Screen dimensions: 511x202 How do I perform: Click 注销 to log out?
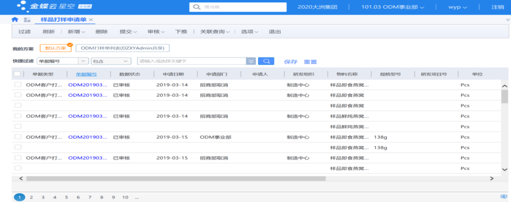tap(498, 7)
